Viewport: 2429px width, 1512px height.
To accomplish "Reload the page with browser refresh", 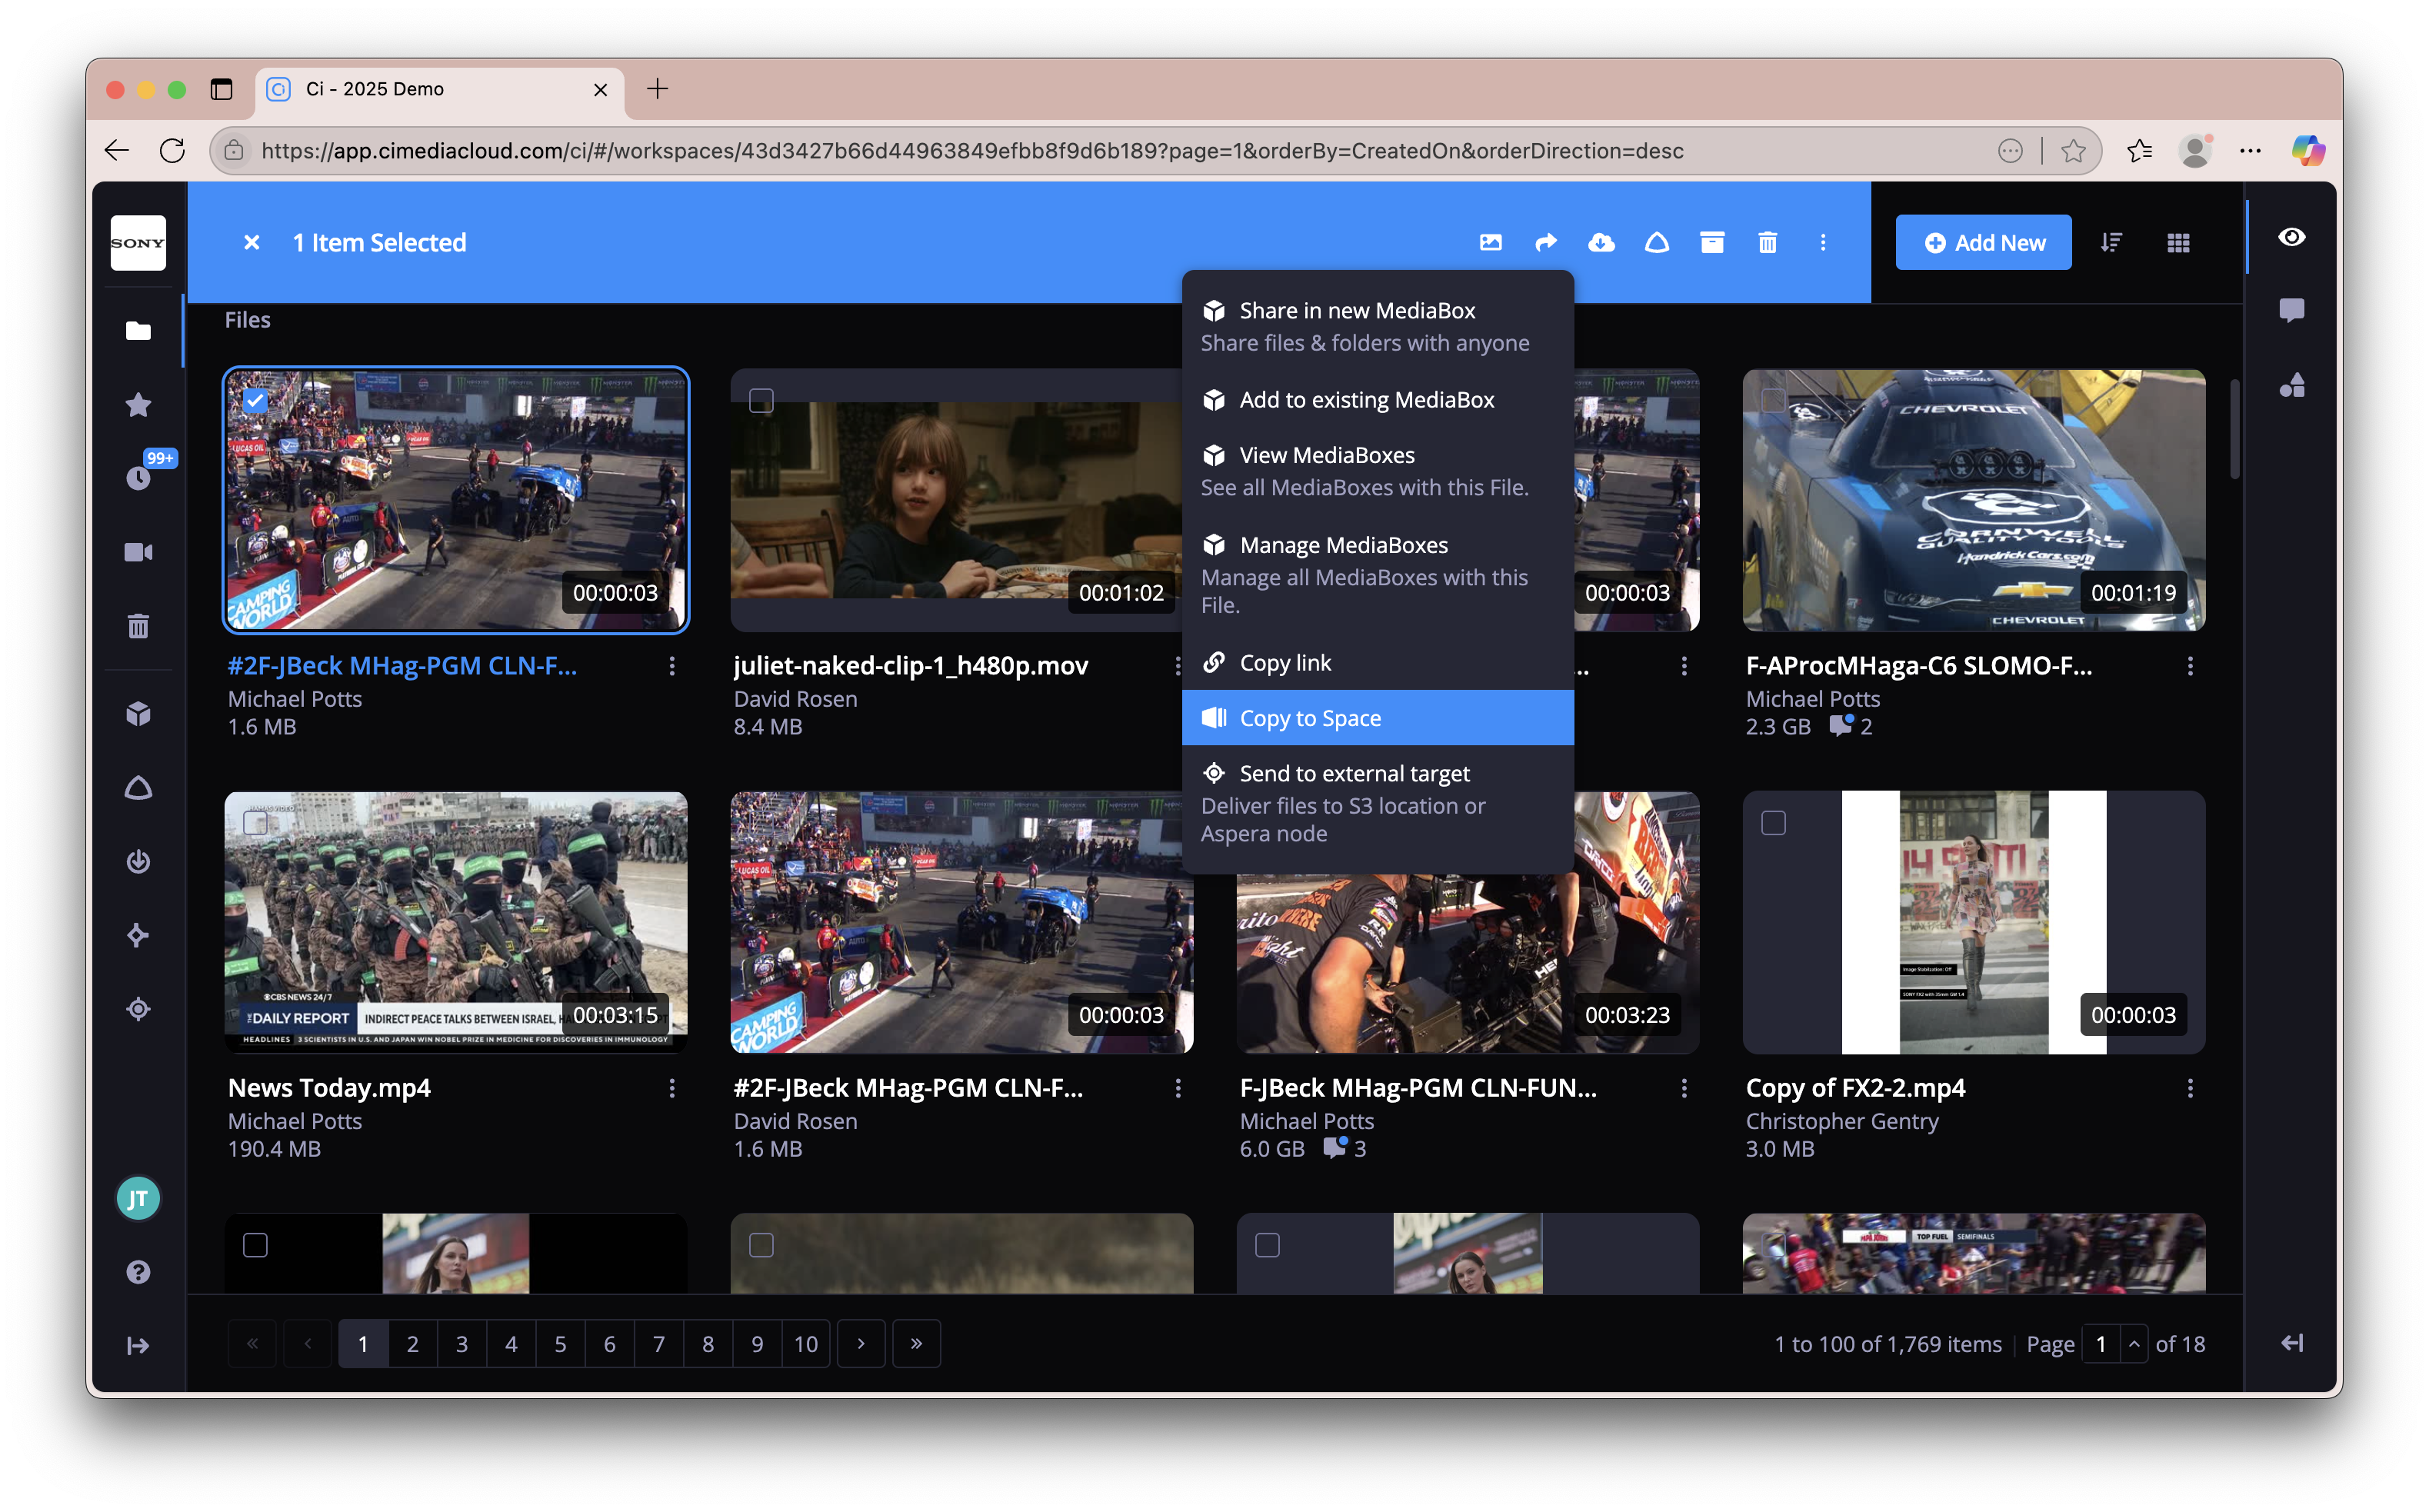I will click(172, 151).
